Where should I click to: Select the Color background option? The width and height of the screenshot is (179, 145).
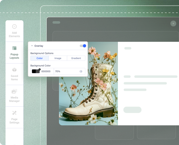tap(40, 58)
